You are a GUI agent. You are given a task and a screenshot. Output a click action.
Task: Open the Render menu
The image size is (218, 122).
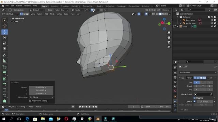click(19, 6)
